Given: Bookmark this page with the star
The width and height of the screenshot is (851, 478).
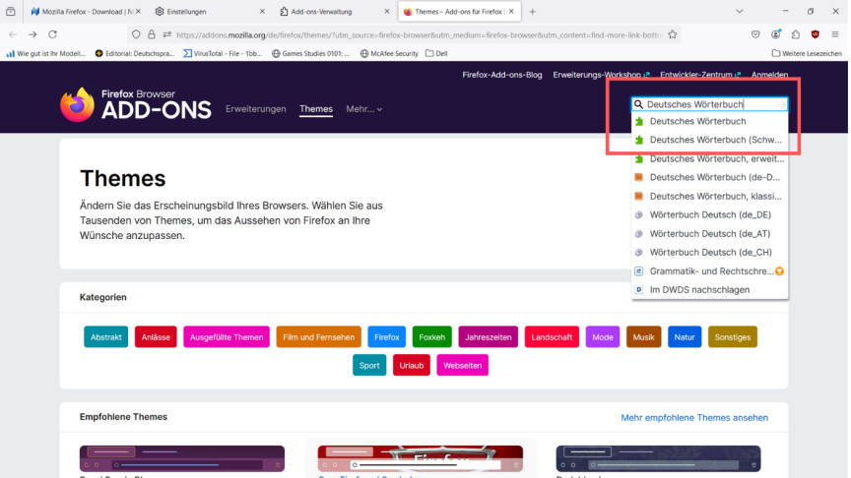Looking at the screenshot, I should click(673, 34).
